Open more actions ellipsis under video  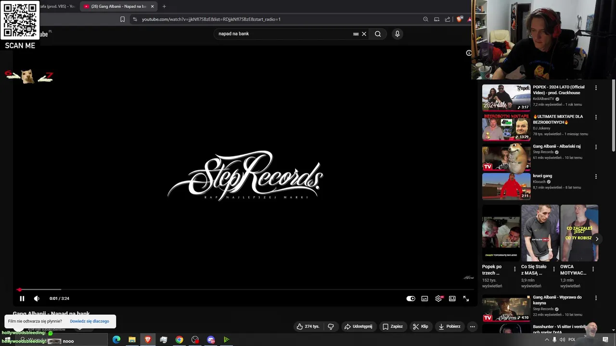click(472, 326)
